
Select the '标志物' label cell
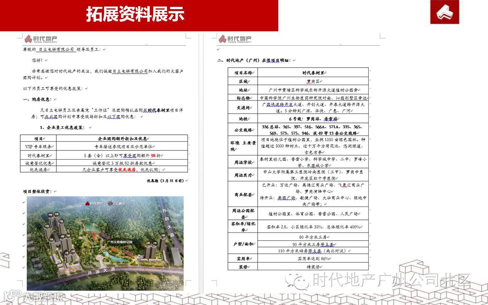coord(243,98)
